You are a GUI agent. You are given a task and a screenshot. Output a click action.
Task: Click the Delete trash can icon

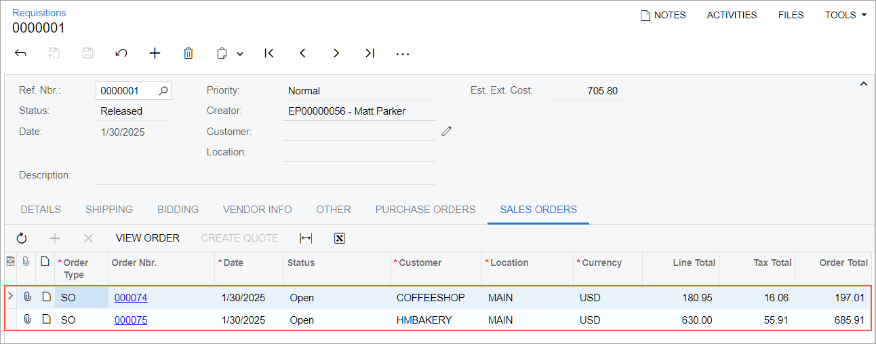(x=188, y=53)
